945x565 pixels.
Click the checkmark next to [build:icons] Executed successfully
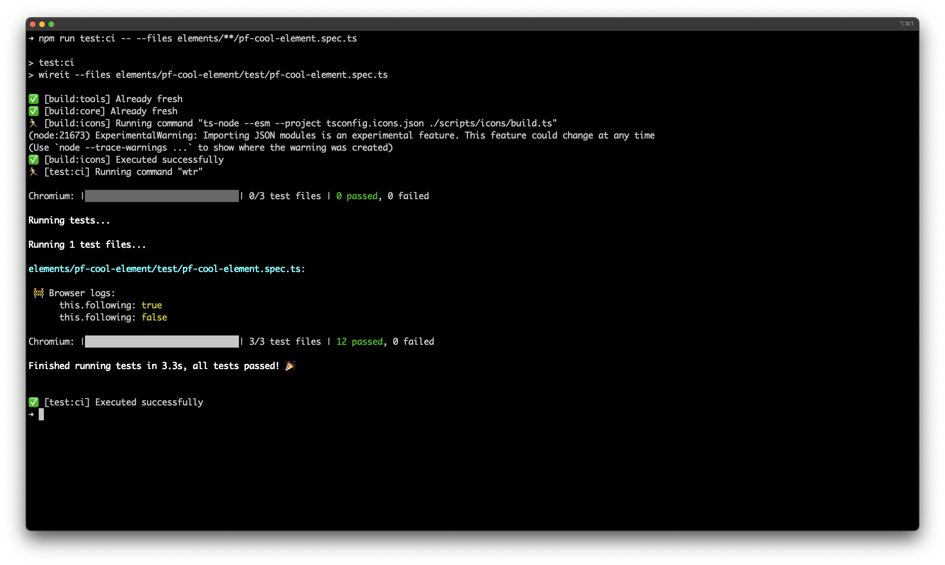(33, 160)
